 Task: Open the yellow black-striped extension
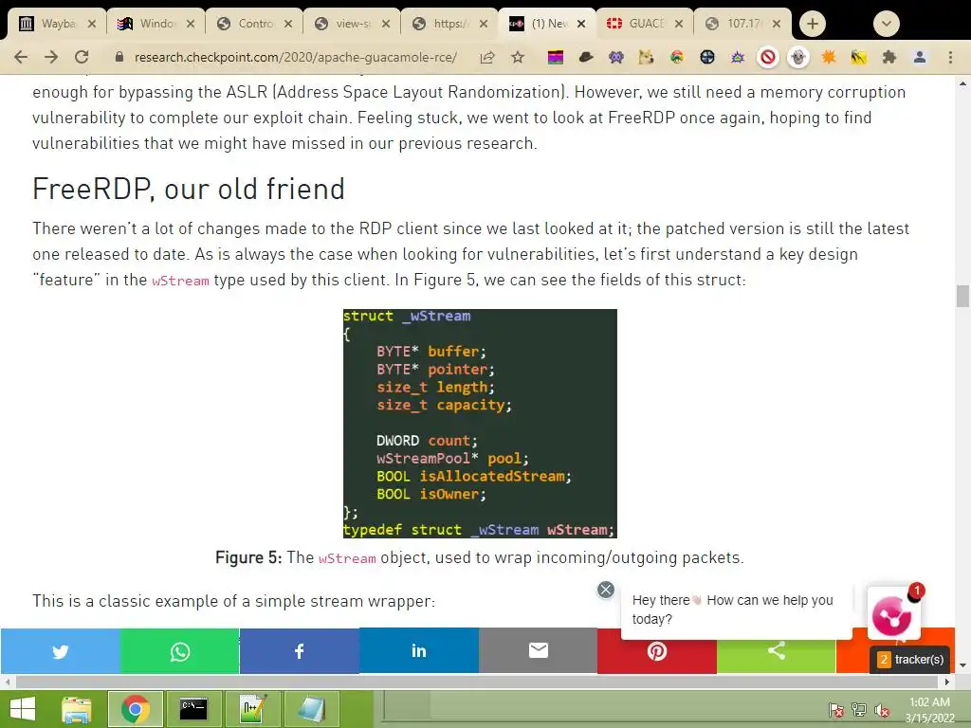pyautogui.click(x=859, y=58)
